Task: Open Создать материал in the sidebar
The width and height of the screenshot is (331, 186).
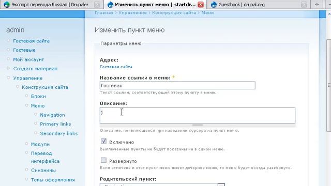Action: click(x=35, y=69)
